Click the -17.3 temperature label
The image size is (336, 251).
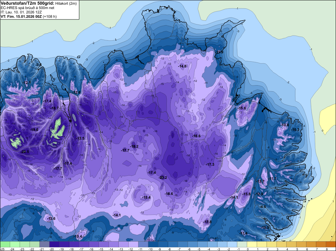(210, 164)
